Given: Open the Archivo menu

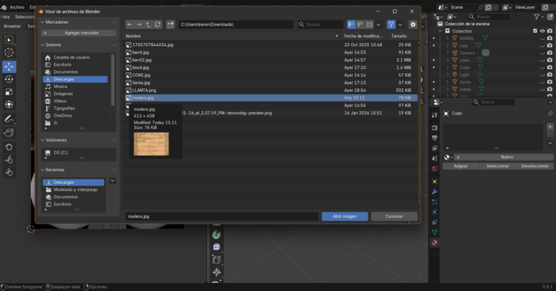Looking at the screenshot, I should (17, 7).
